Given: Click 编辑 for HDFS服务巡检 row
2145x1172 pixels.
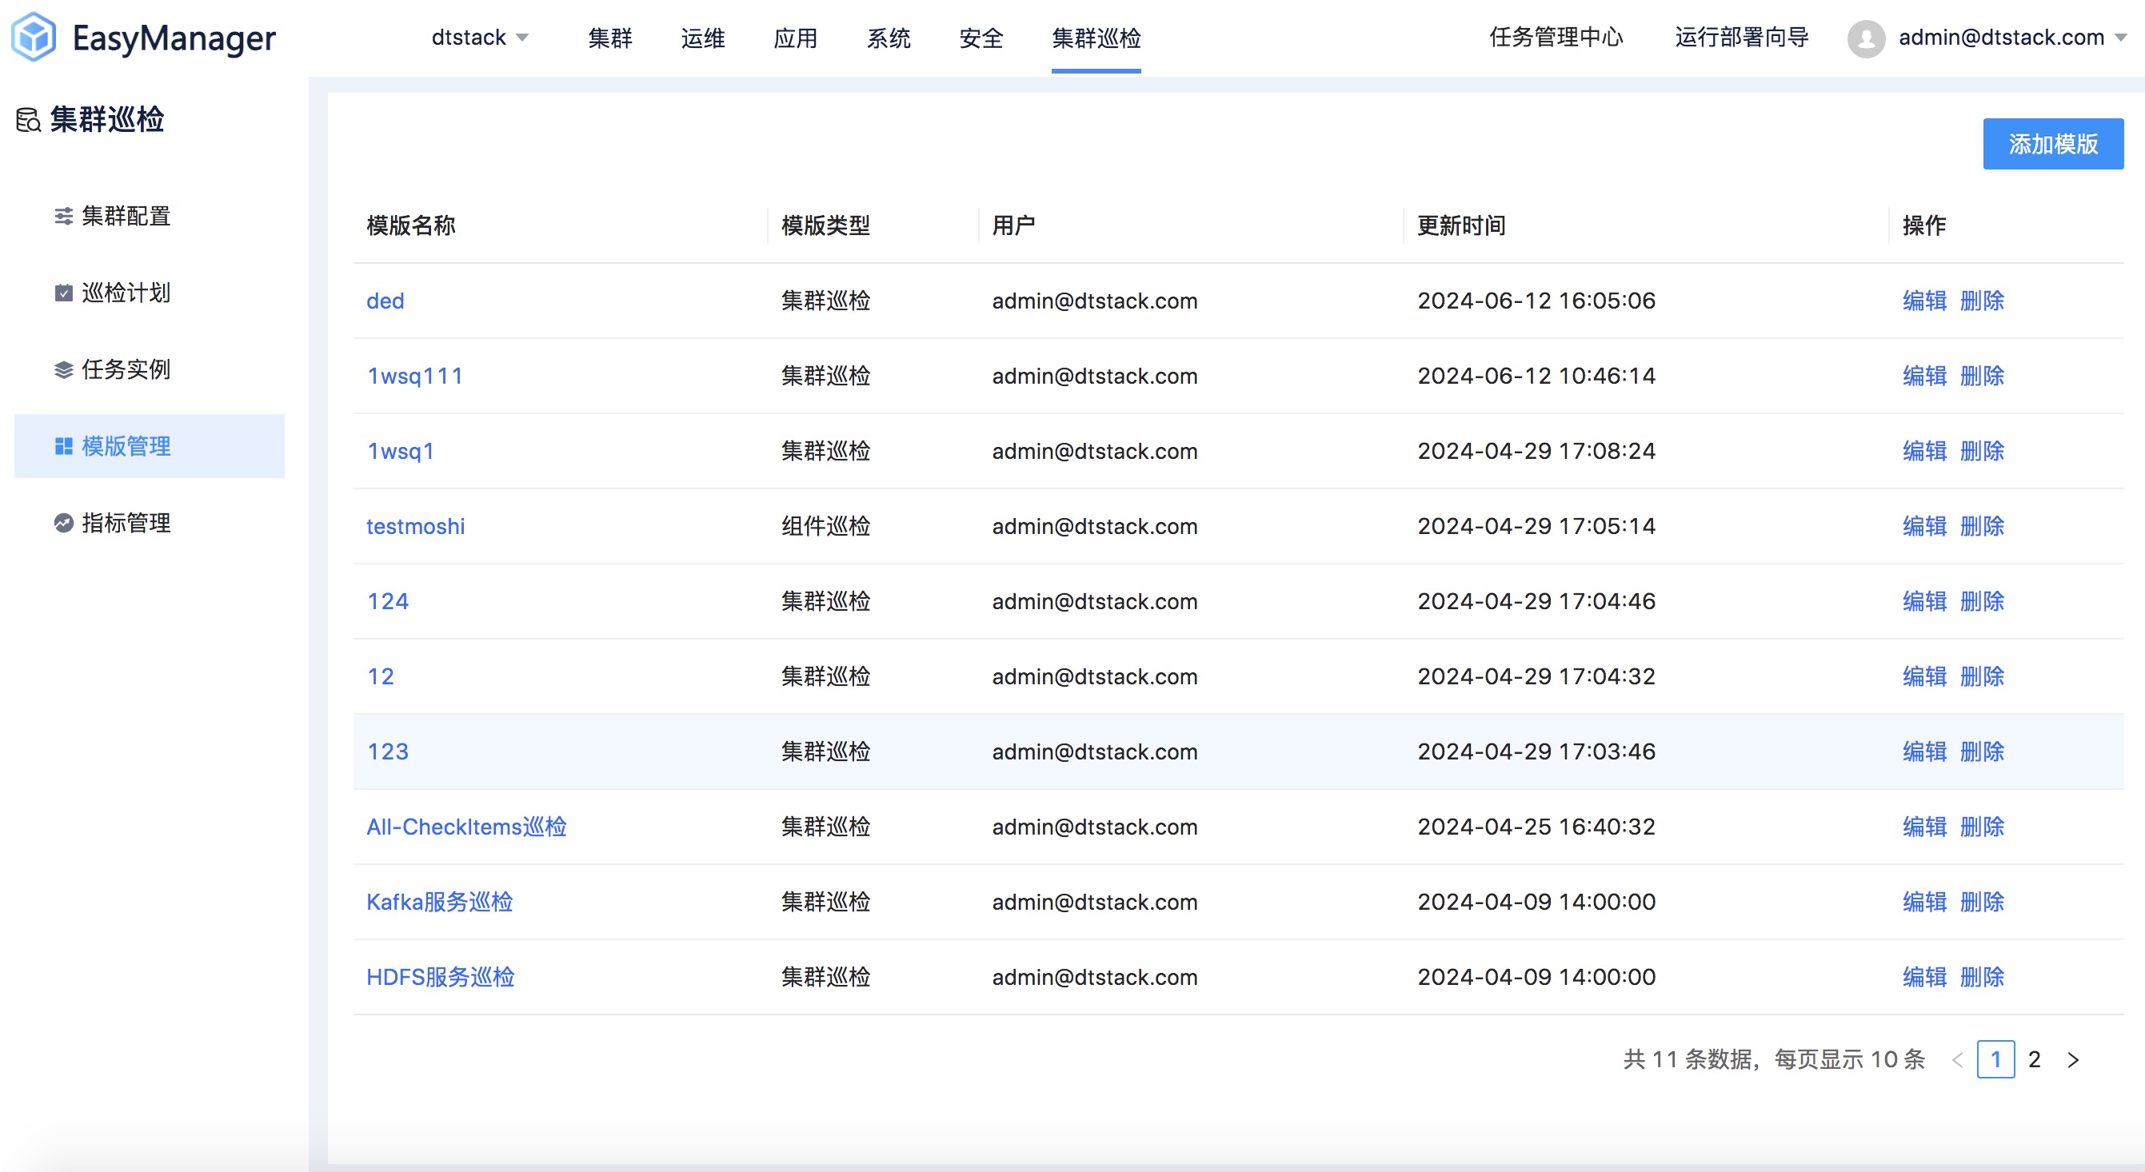Looking at the screenshot, I should (x=1924, y=976).
